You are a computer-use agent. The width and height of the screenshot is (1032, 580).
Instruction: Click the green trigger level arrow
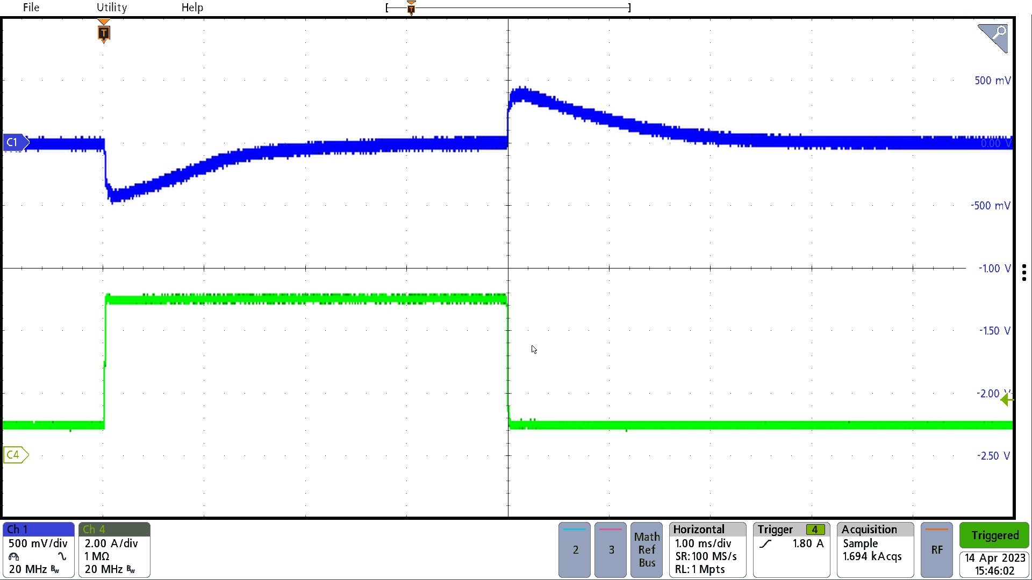tap(1007, 400)
